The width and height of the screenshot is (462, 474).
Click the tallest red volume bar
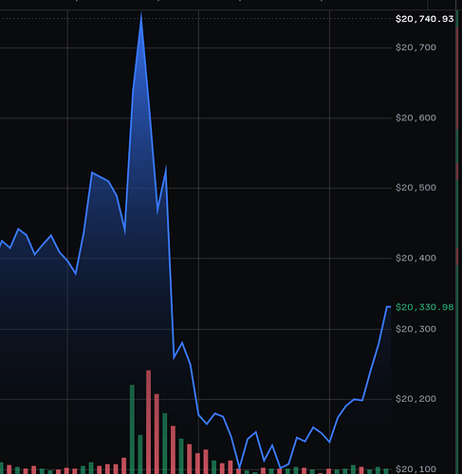(148, 422)
